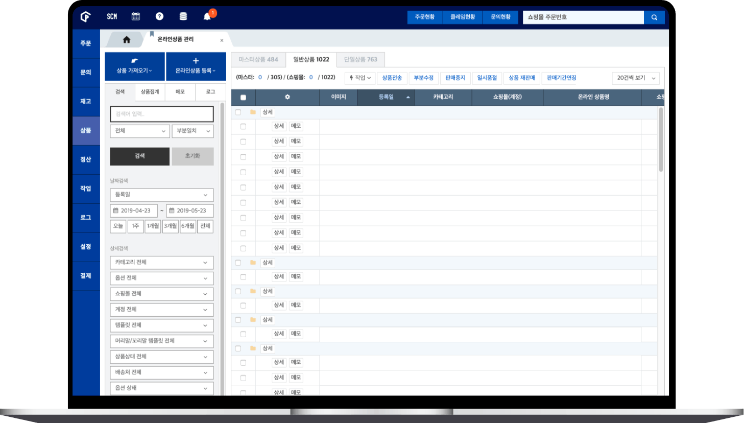
Task: Switch to the 단일상품 763 tab
Action: (361, 60)
